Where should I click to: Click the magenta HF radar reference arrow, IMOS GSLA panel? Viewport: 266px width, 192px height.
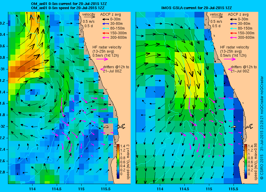pyautogui.click(x=230, y=59)
